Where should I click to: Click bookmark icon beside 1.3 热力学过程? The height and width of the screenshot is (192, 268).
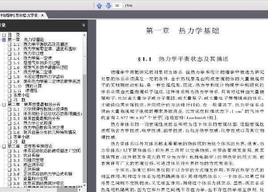pyautogui.click(x=9, y=54)
